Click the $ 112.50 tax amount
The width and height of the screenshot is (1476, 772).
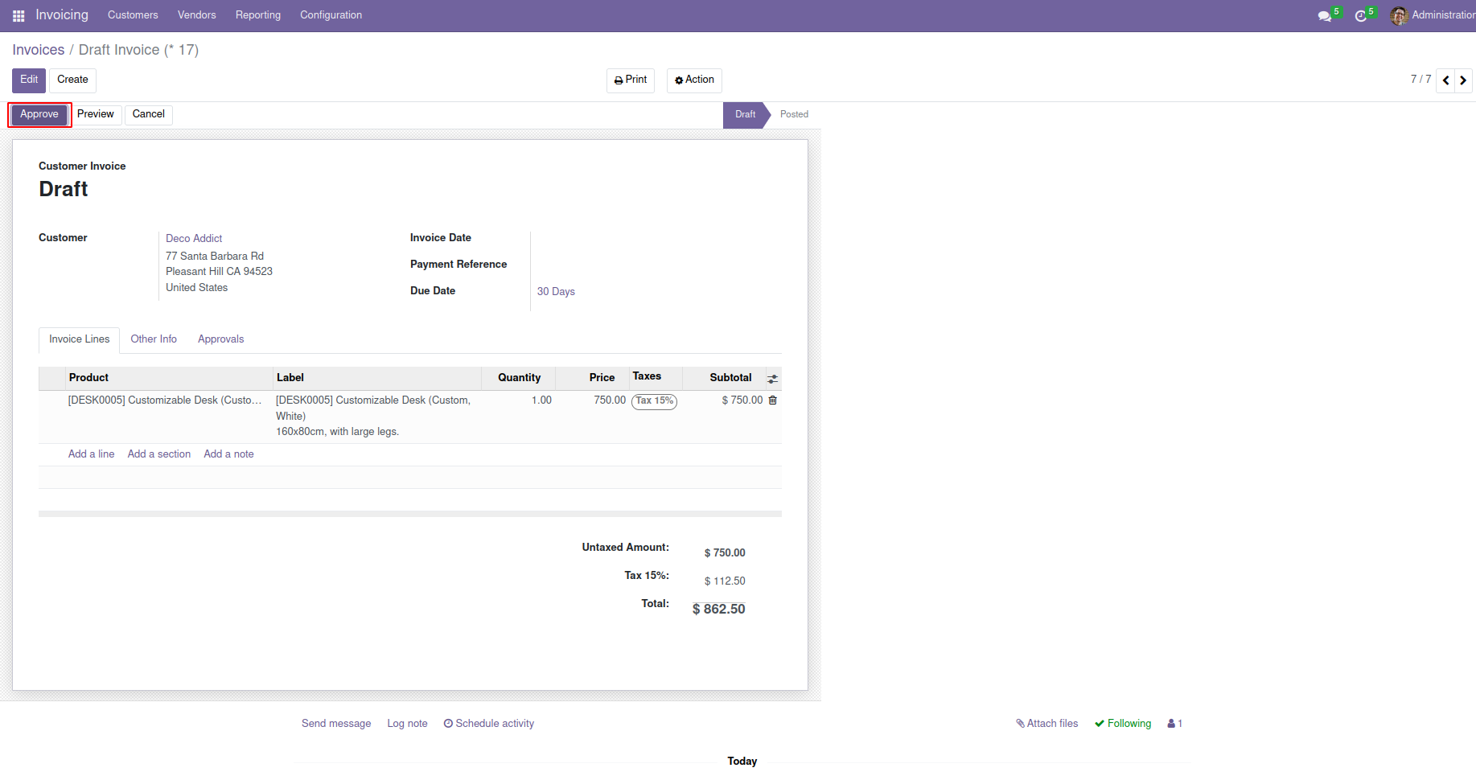coord(725,581)
